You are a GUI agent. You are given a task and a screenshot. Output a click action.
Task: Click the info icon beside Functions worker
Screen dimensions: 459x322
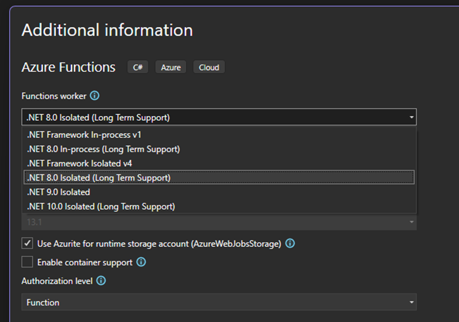95,96
